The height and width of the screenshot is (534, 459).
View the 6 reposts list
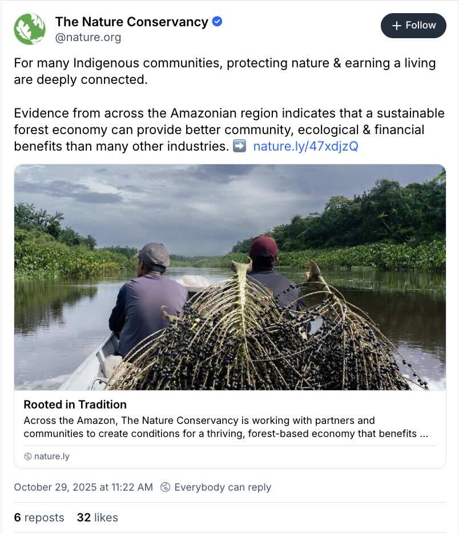tap(38, 517)
